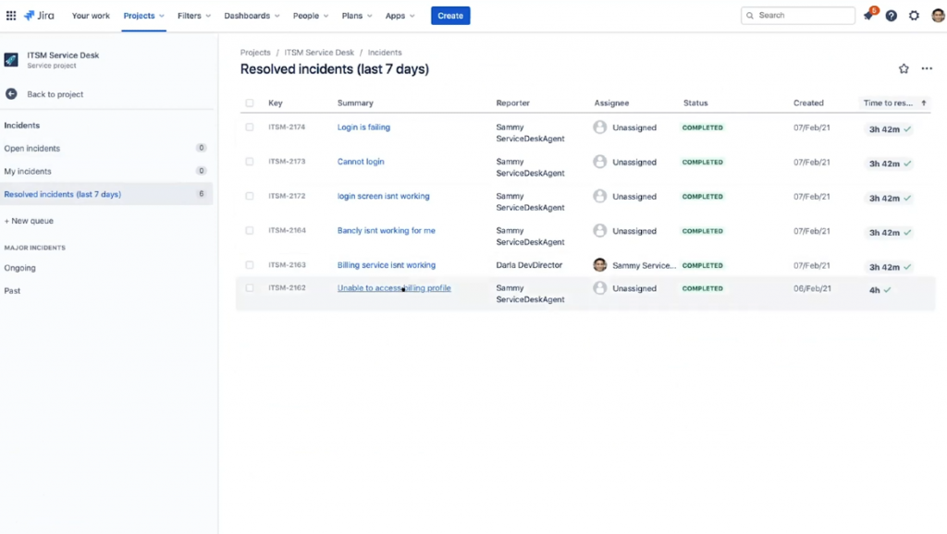Open the app switcher grid icon
Screen dimensions: 947x534
(11, 16)
